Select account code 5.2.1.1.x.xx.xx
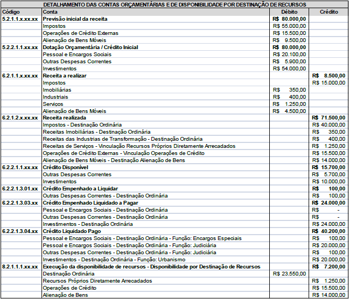The width and height of the screenshot is (349, 299). pyautogui.click(x=20, y=19)
